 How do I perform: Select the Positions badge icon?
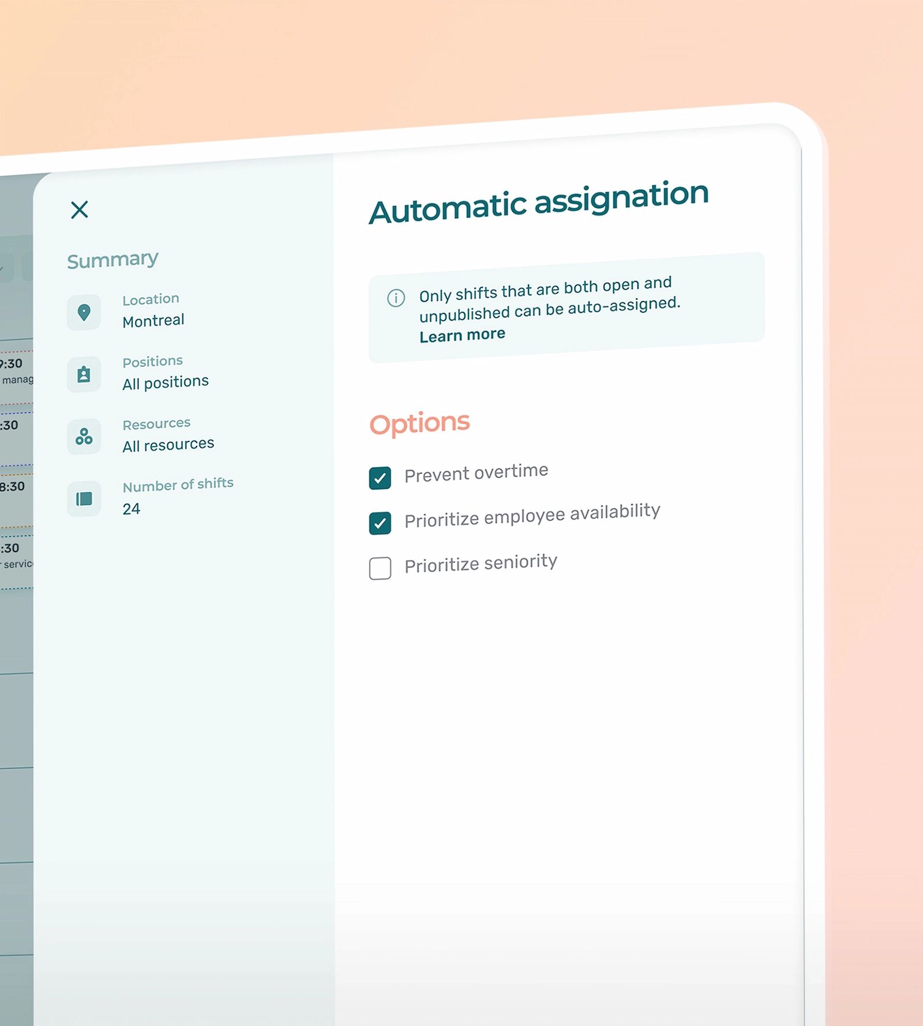click(84, 375)
